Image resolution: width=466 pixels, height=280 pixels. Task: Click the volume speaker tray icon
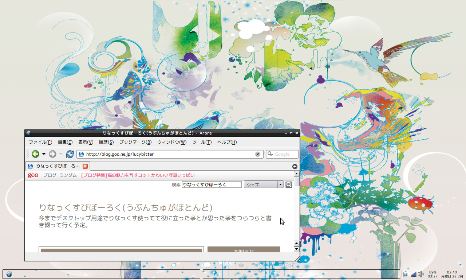[x=420, y=274]
